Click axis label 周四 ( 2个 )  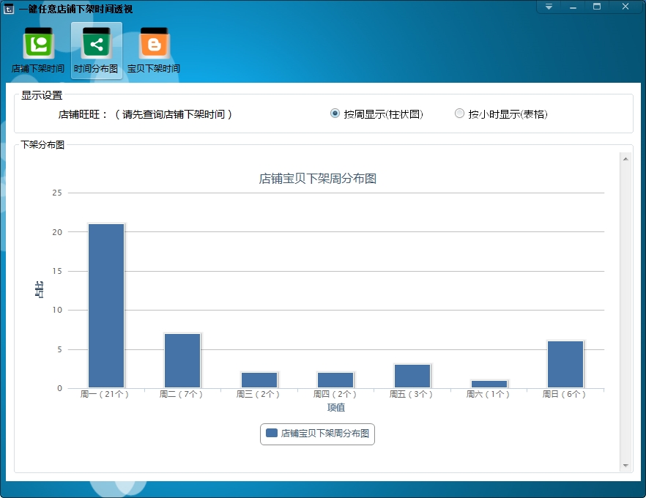click(335, 395)
